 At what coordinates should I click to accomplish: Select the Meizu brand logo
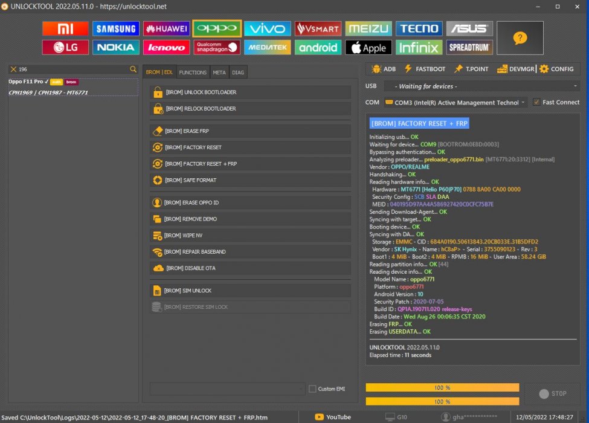tap(368, 28)
